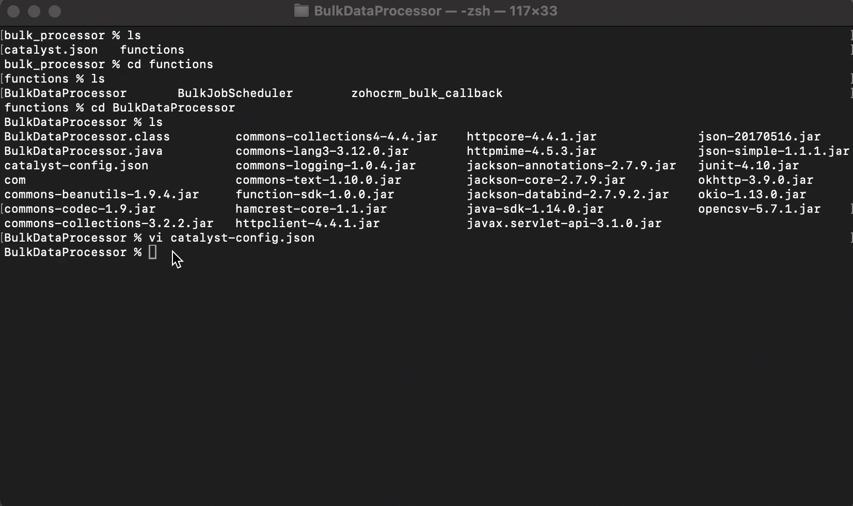Click the okhttp-3.9.0.jar entry
853x506 pixels.
[755, 180]
